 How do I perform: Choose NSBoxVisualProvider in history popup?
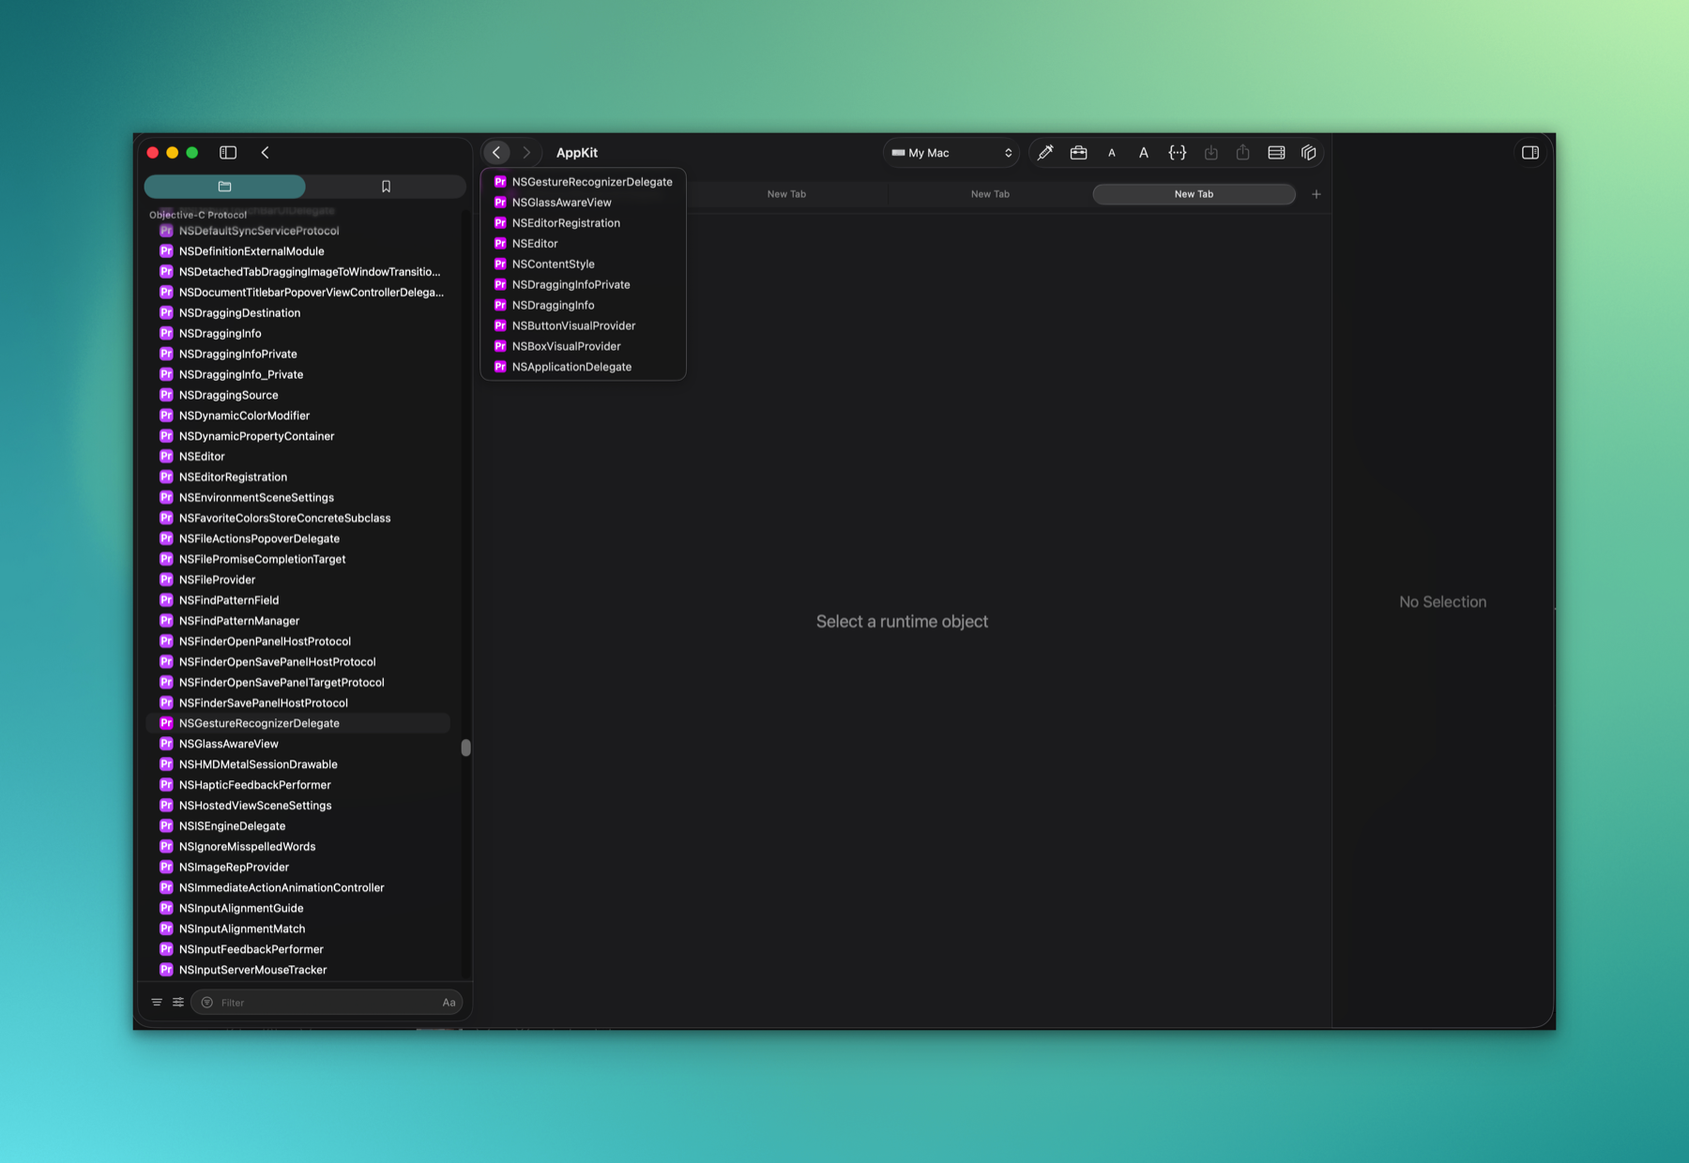[583, 347]
